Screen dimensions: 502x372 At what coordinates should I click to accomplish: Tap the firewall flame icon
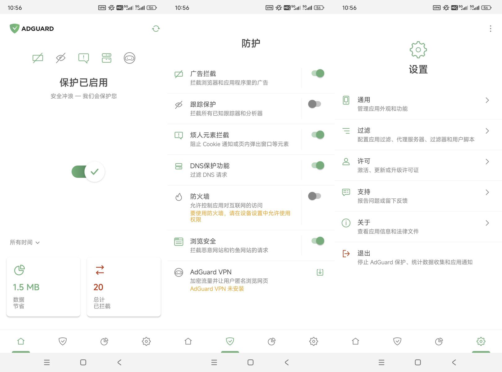pos(179,197)
